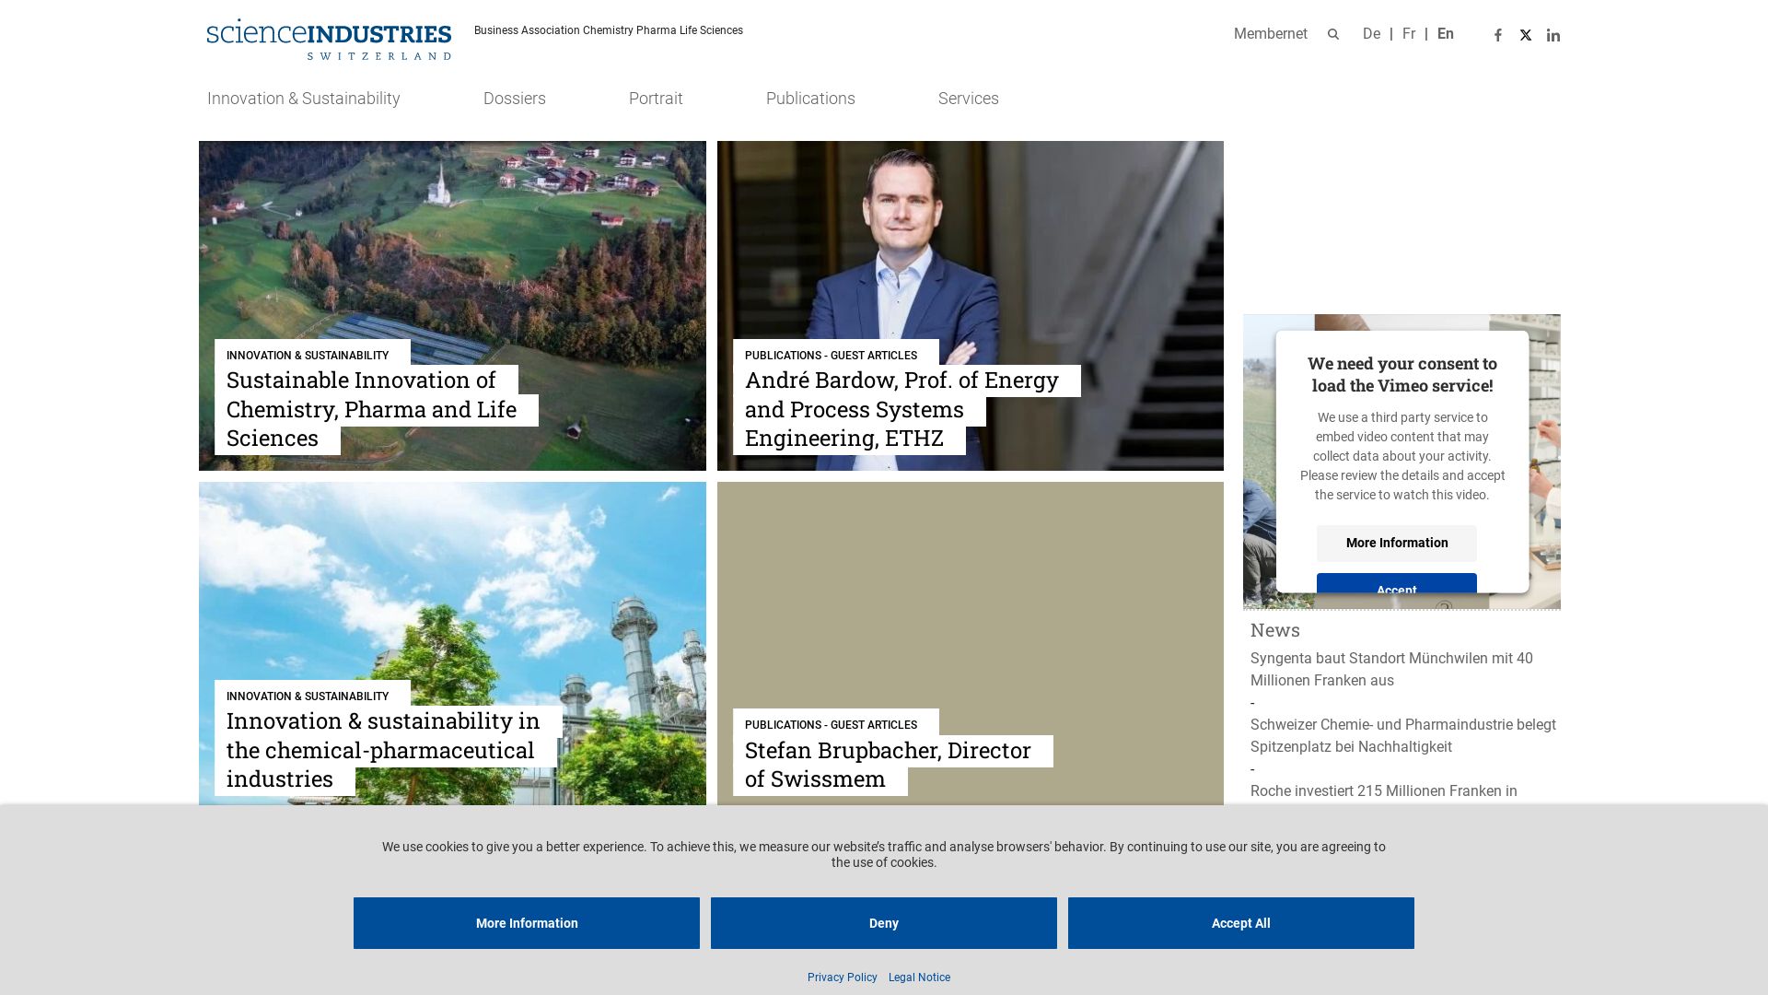
Task: Click the scienceindustries Switzerland logo
Action: point(329,39)
